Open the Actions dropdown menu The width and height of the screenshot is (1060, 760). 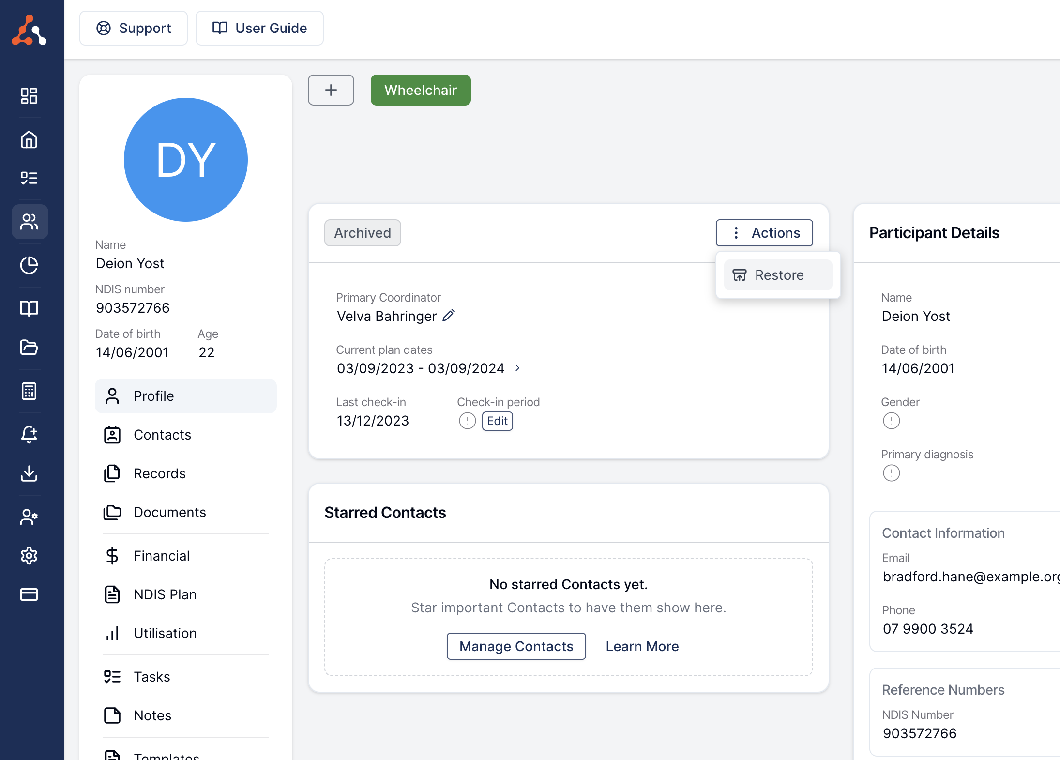pyautogui.click(x=764, y=233)
